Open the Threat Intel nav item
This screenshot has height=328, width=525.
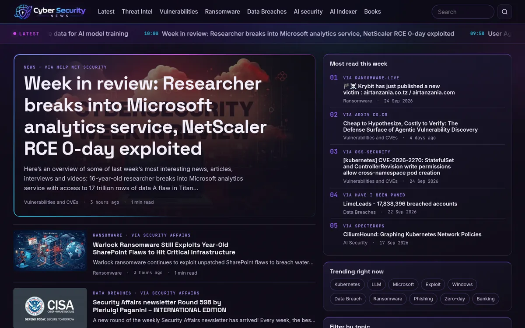point(137,12)
